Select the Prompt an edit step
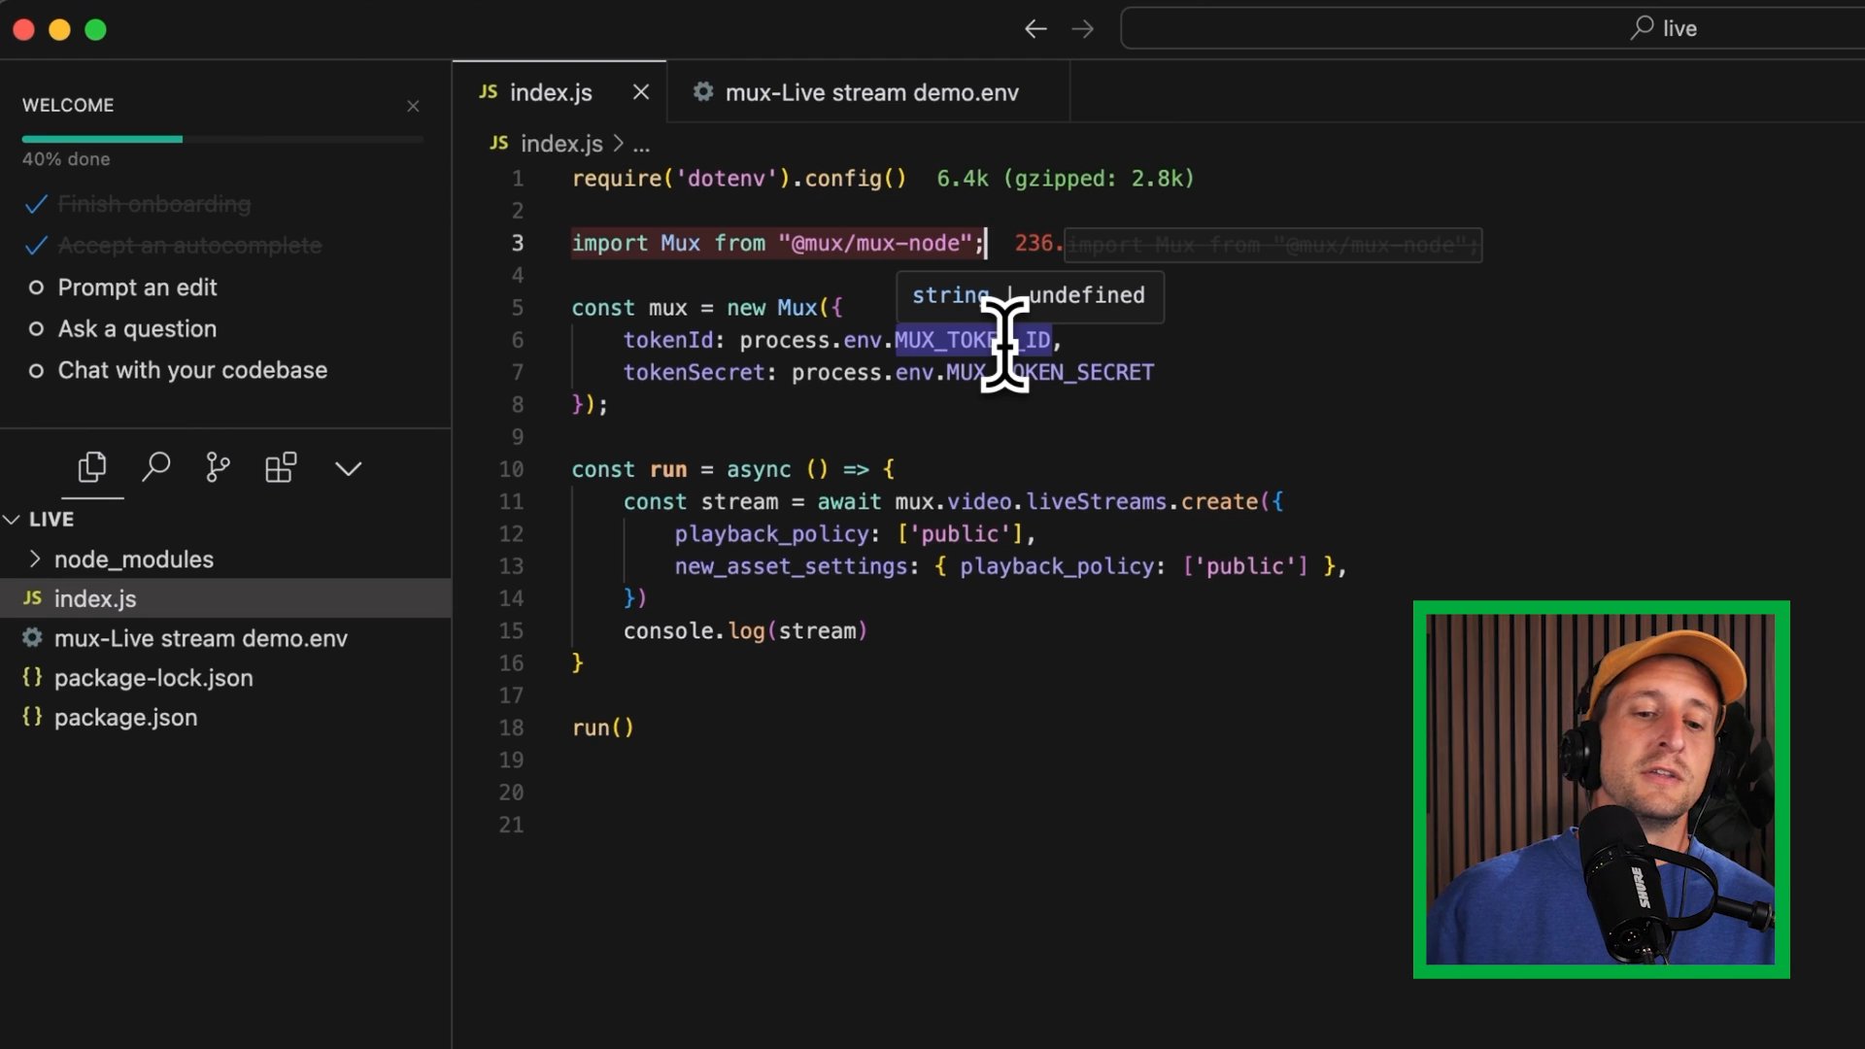1865x1049 pixels. [137, 288]
